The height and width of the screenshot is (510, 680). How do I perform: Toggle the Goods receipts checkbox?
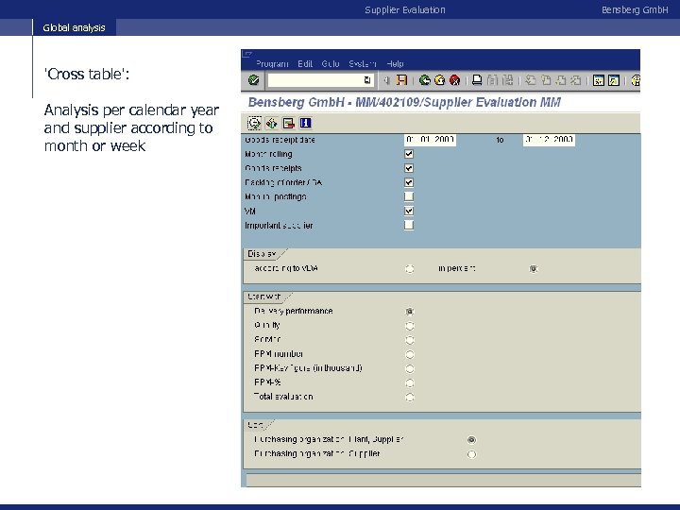pyautogui.click(x=409, y=168)
